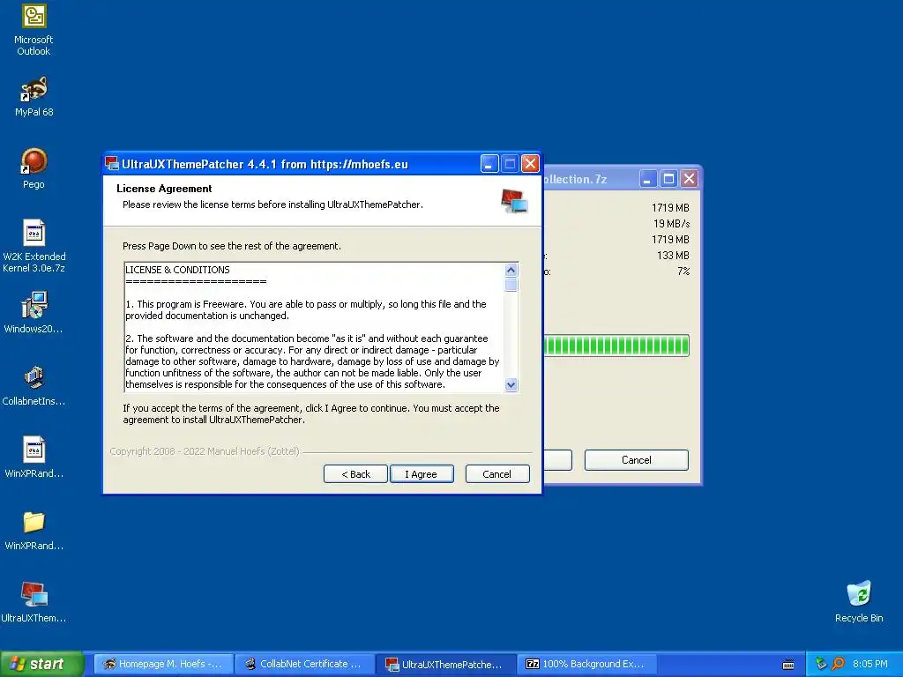Screen dimensions: 903x677
Task: Go back with the < Back button
Action: (355, 473)
